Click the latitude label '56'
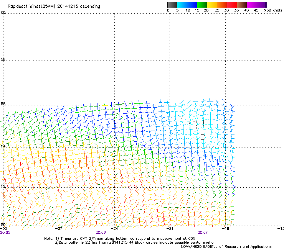The image size is (284, 249). (x=3, y=104)
